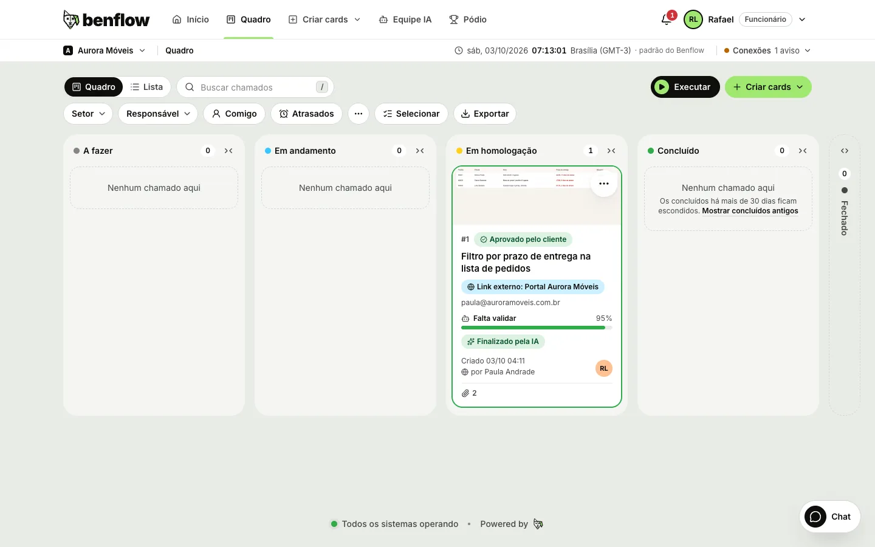Open the card's screenshot thumbnail
The image size is (875, 547).
[x=537, y=196]
